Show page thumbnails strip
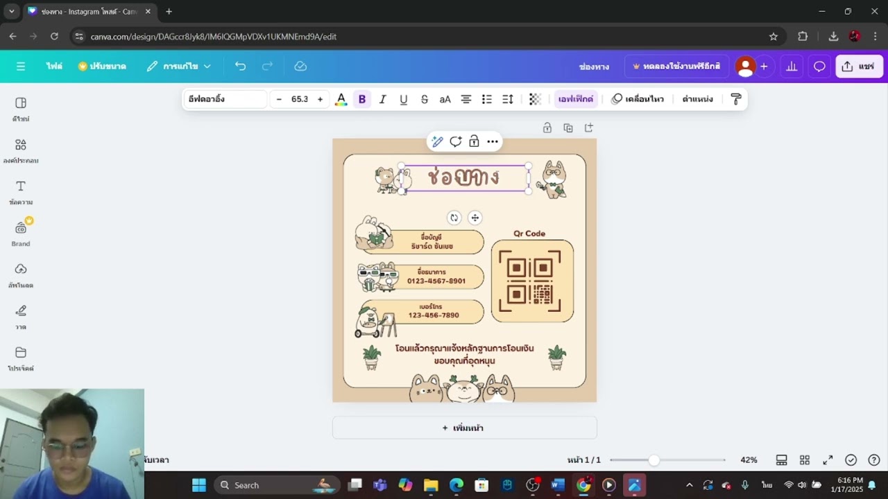888x499 pixels. click(781, 460)
